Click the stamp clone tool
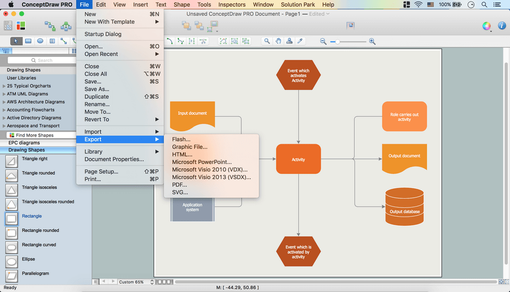The width and height of the screenshot is (510, 292). (289, 41)
